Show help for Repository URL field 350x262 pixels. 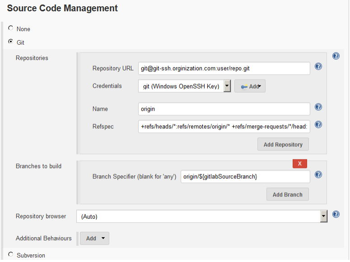coord(318,66)
